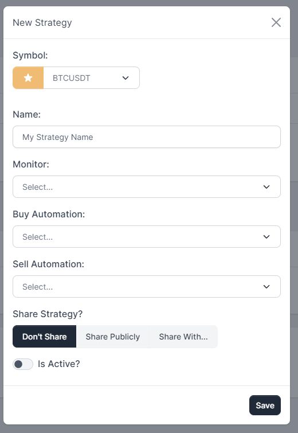Save the new strategy
Screen dimensions: 298x433
point(265,405)
